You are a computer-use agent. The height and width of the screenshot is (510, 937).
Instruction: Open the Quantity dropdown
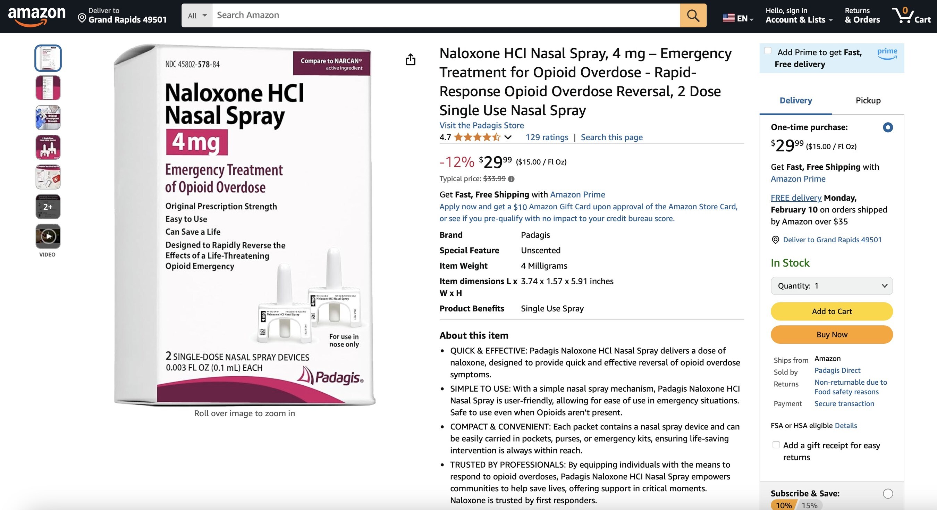tap(832, 286)
